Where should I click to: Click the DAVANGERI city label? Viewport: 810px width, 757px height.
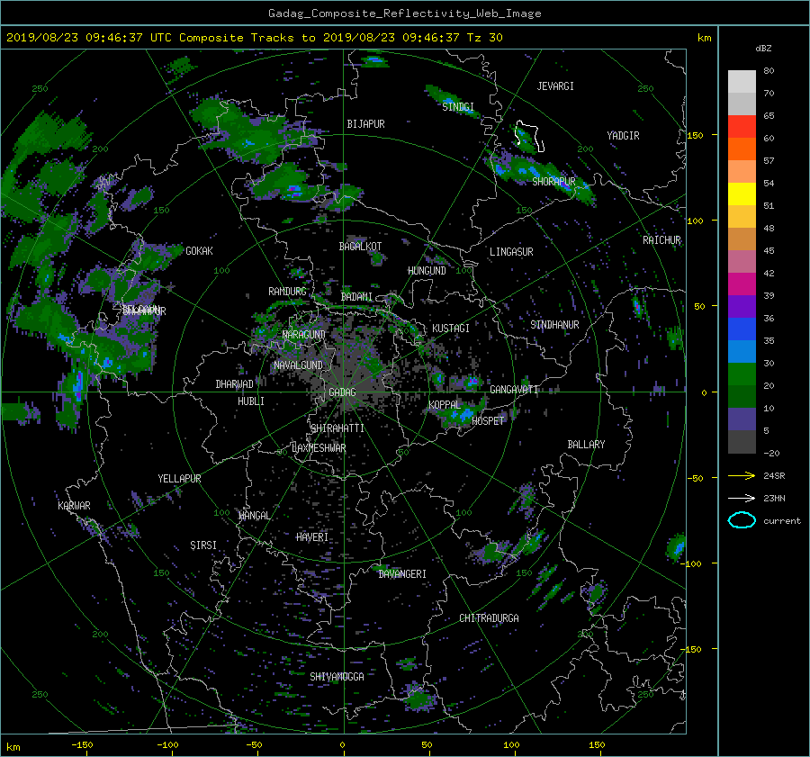tap(402, 574)
